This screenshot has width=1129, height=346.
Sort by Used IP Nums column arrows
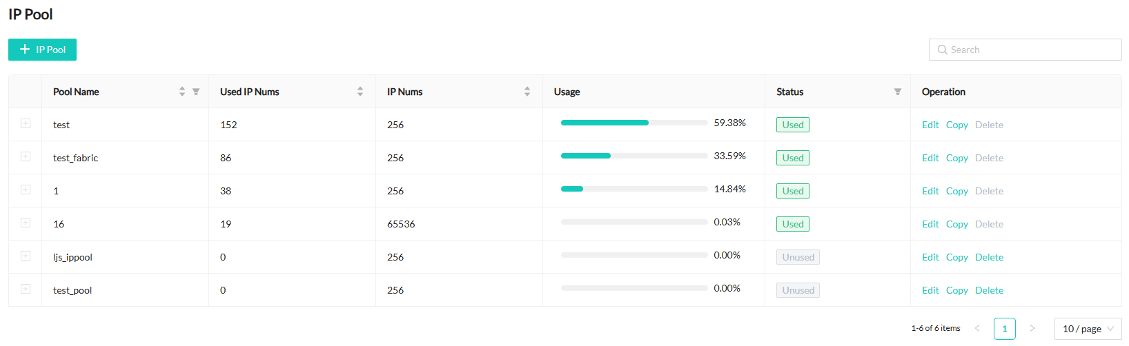tap(360, 92)
